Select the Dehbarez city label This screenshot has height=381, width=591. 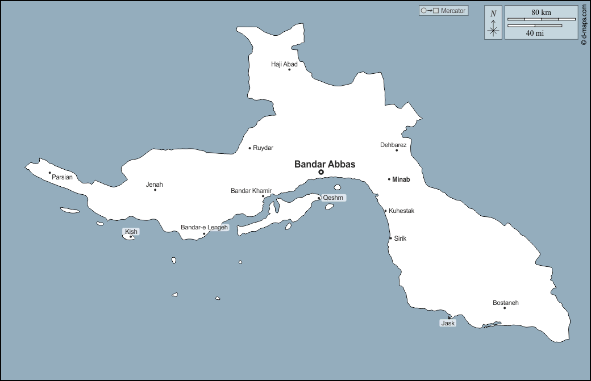(x=393, y=145)
